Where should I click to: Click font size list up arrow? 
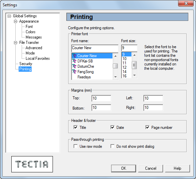point(134,55)
